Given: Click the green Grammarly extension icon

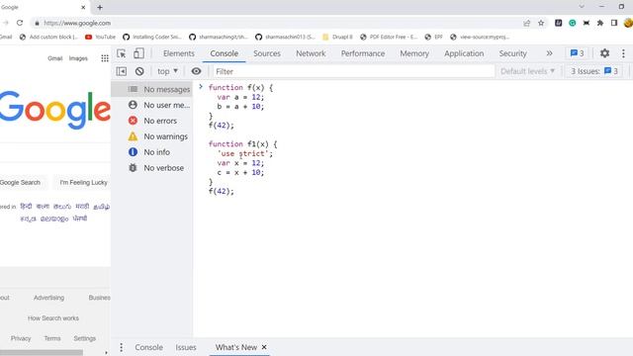Looking at the screenshot, I should [572, 23].
